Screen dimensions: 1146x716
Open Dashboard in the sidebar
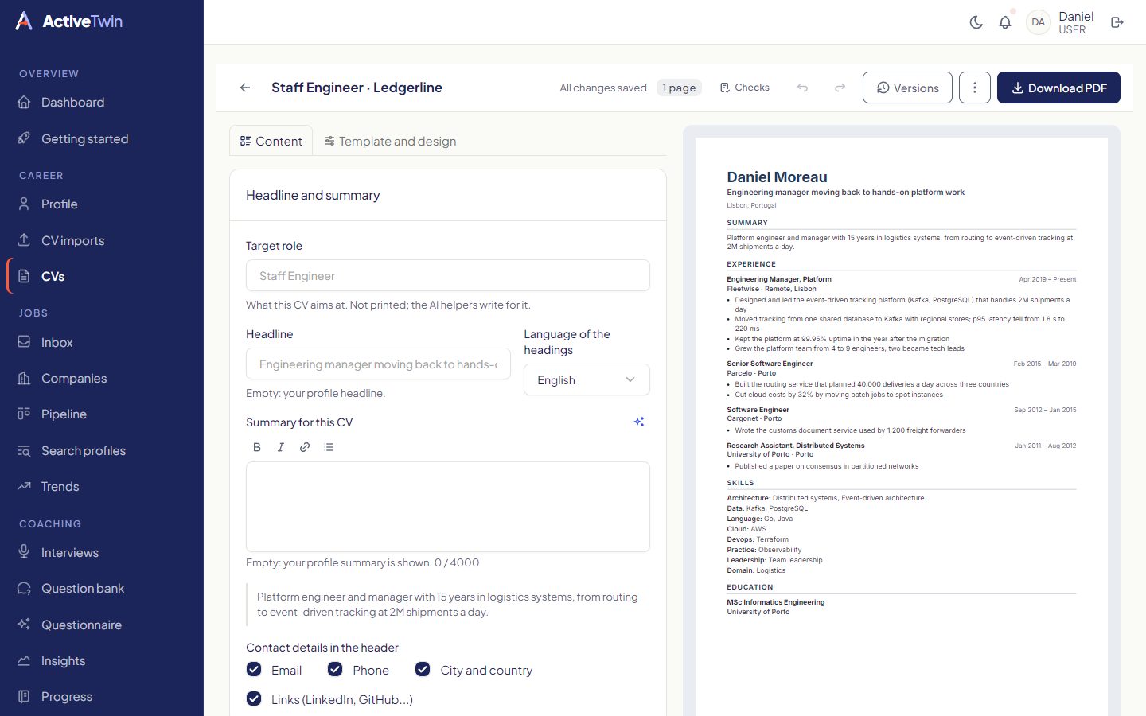[102, 102]
